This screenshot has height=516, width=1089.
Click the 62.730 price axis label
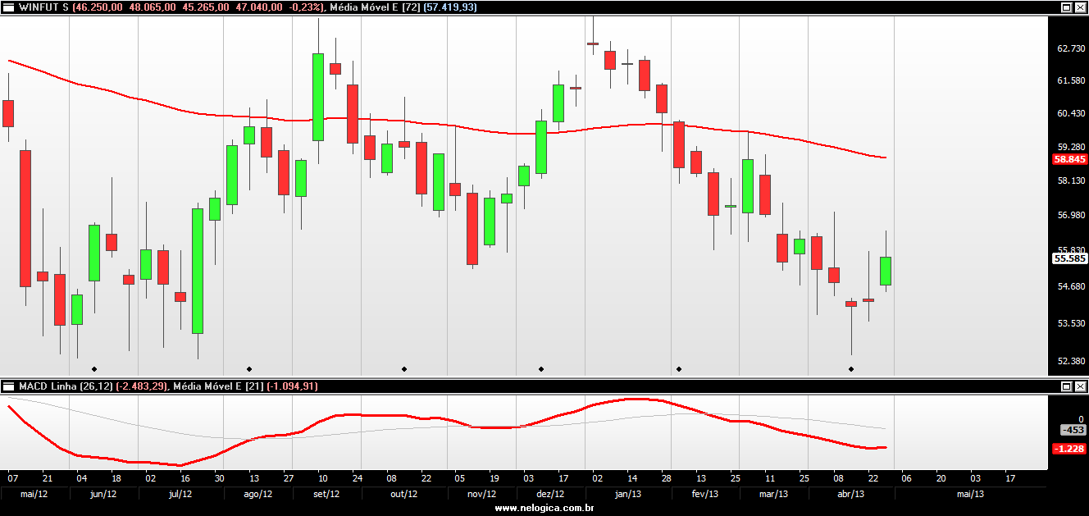click(x=1071, y=48)
